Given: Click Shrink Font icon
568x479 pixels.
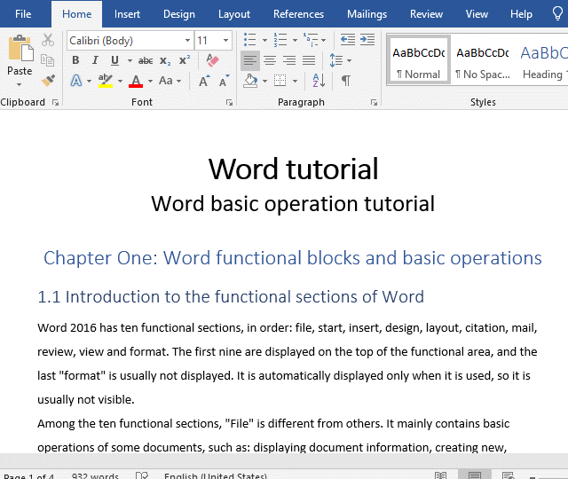Looking at the screenshot, I should point(225,81).
